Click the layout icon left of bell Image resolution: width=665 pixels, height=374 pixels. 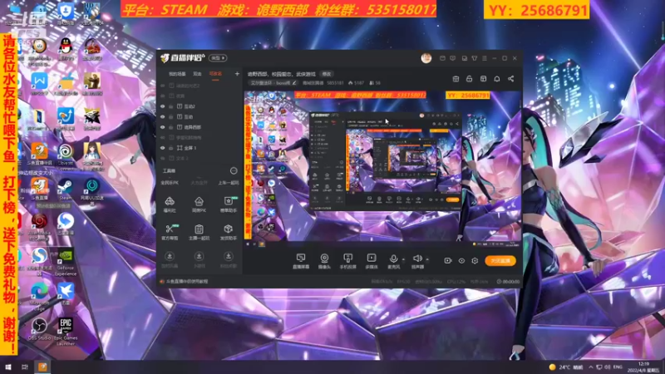point(483,79)
